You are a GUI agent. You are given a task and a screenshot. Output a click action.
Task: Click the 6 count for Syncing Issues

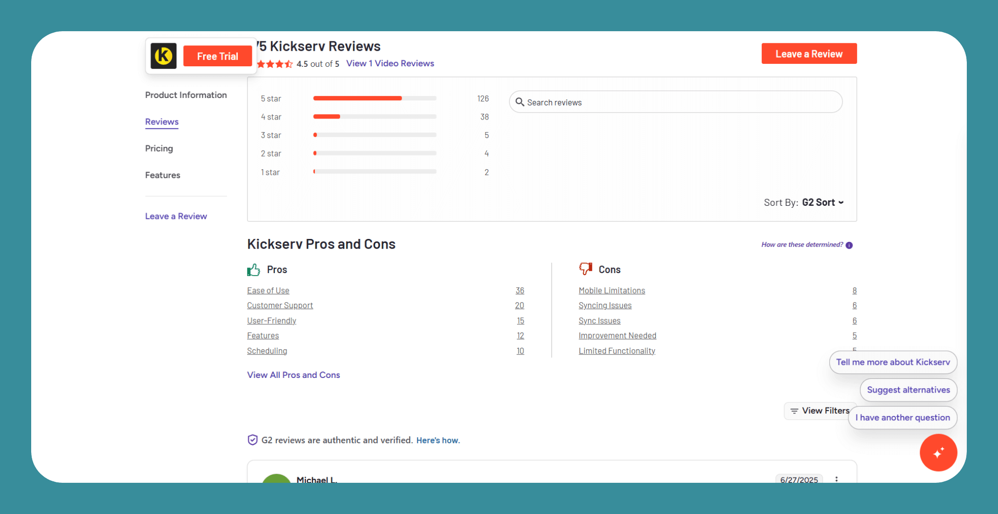coord(855,305)
